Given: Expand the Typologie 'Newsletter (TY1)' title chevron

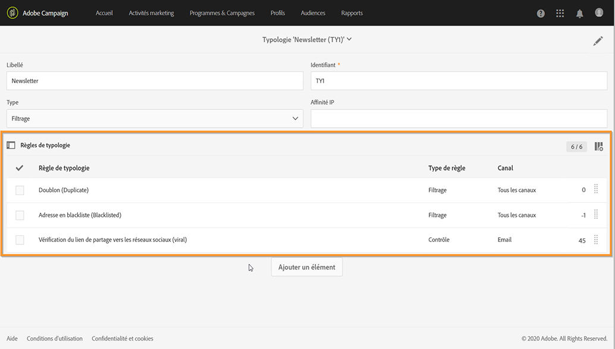Looking at the screenshot, I should click(x=349, y=39).
